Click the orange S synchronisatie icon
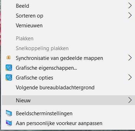Image resolution: width=135 pixels, height=131 pixels. [8, 57]
